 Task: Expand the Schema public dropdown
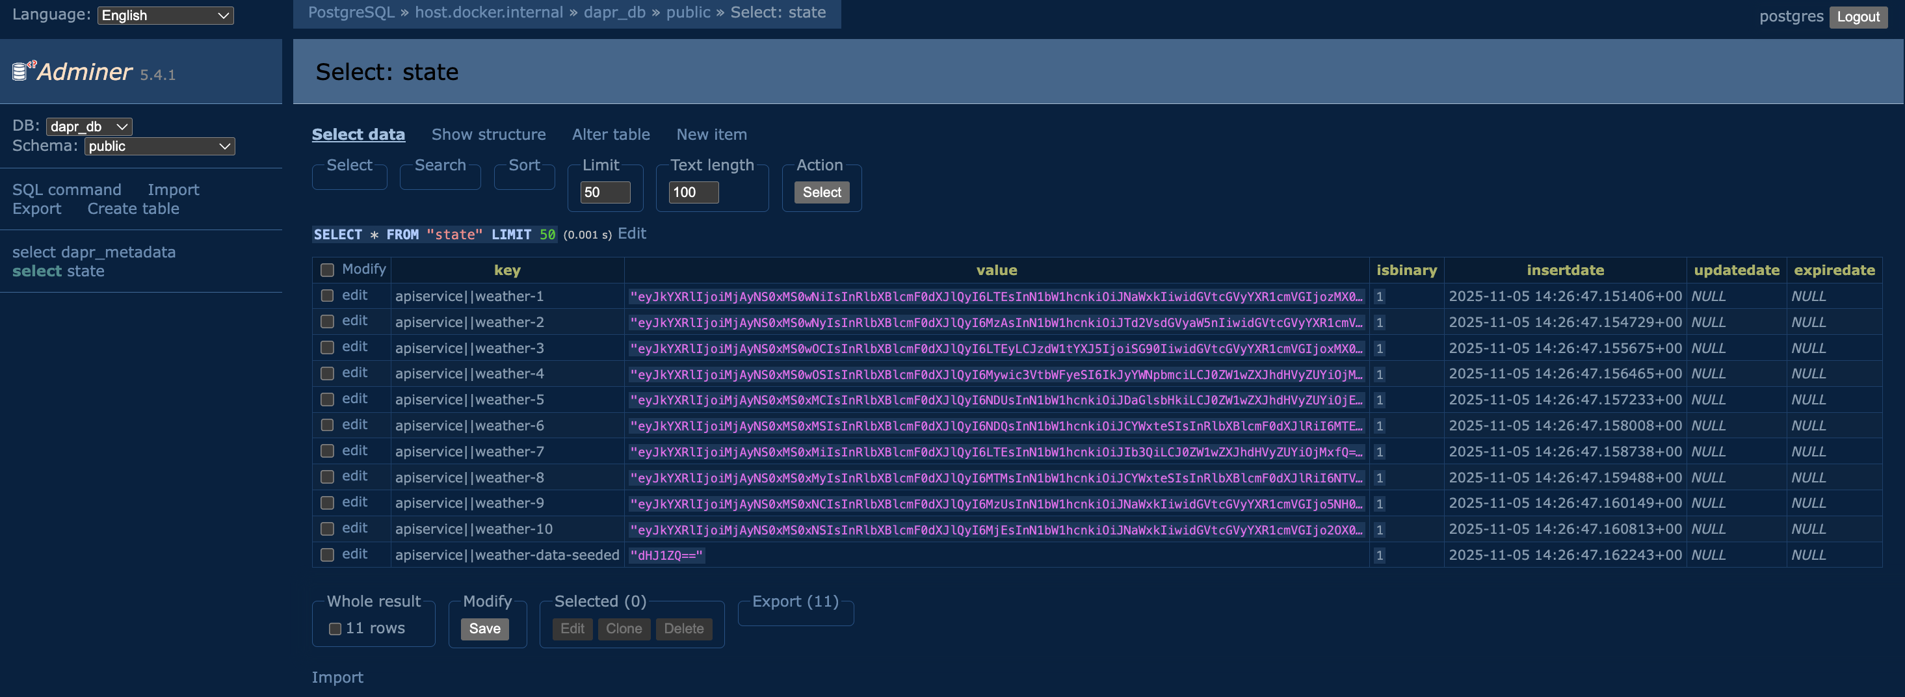pos(159,146)
